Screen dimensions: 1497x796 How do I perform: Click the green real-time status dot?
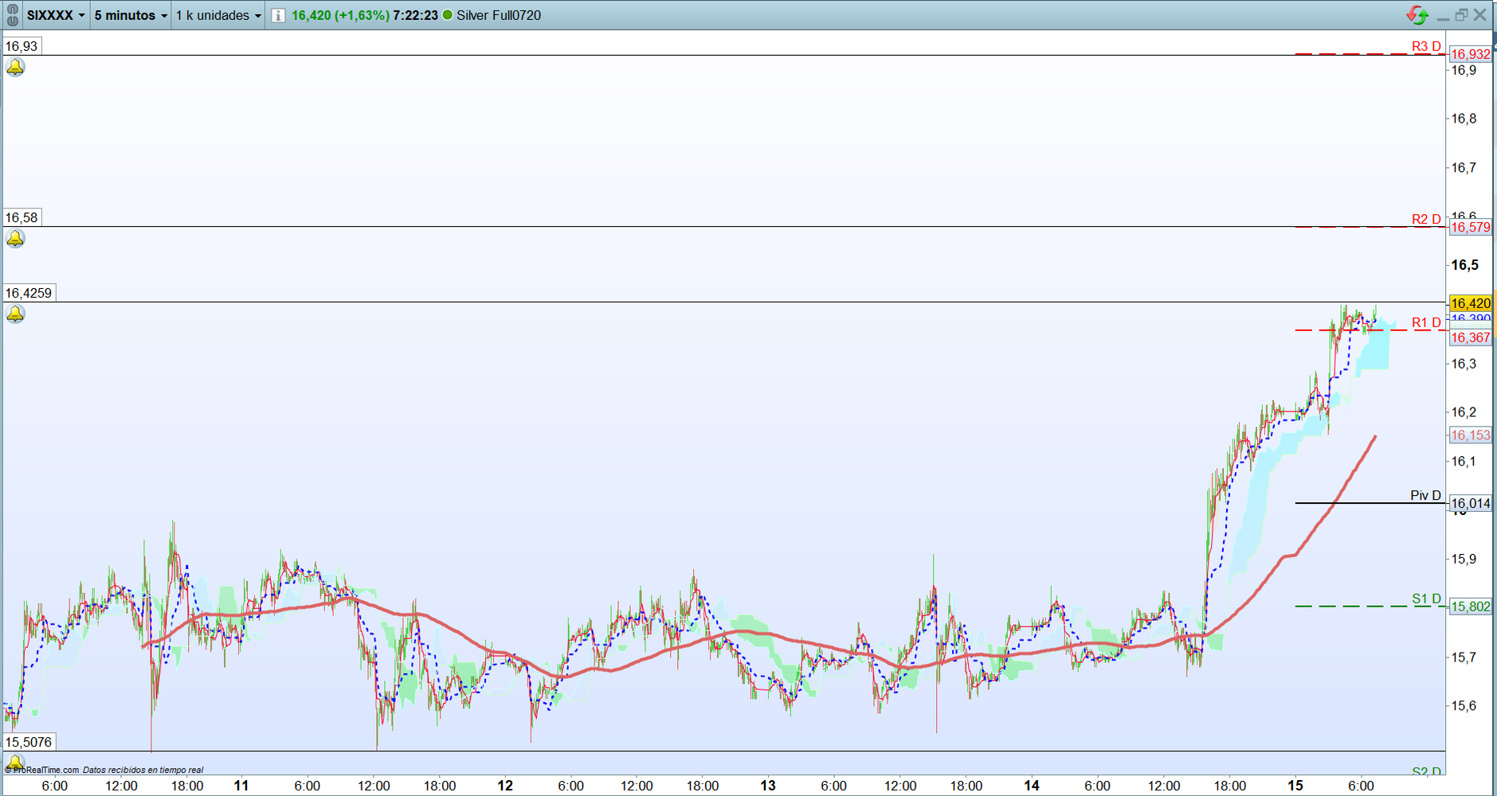click(448, 15)
